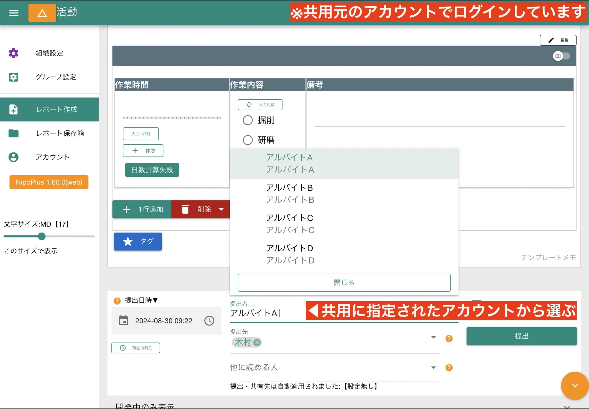Screen dimensions: 589x409
Task: Open 組織設定 via its gear icon
Action: (13, 53)
